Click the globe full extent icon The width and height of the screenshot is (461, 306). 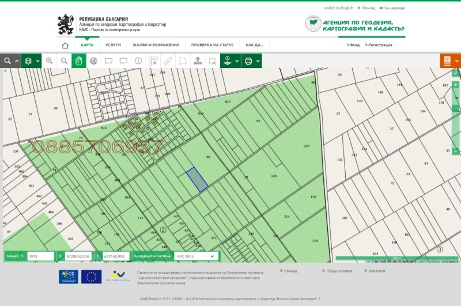click(93, 61)
